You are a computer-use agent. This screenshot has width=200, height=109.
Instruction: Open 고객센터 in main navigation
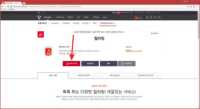pos(96,17)
